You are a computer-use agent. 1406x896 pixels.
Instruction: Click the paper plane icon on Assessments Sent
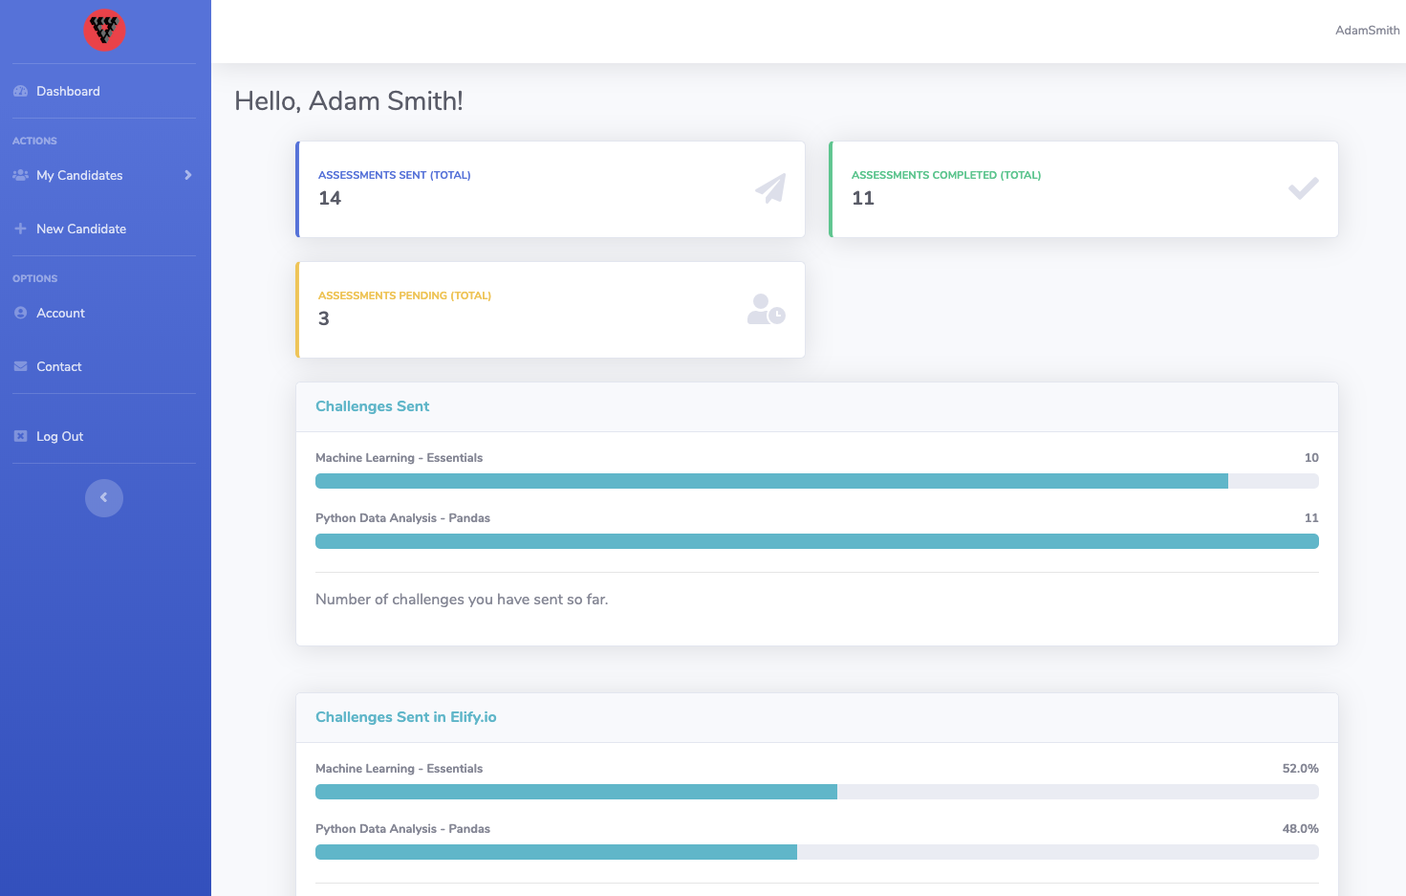769,188
